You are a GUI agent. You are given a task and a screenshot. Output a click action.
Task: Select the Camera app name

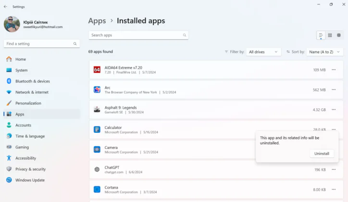coord(111,148)
